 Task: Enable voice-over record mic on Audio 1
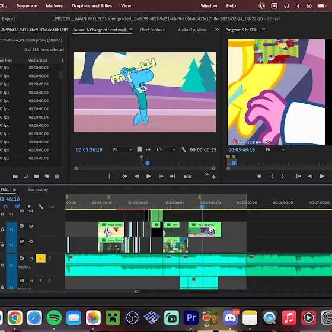click(x=50, y=258)
